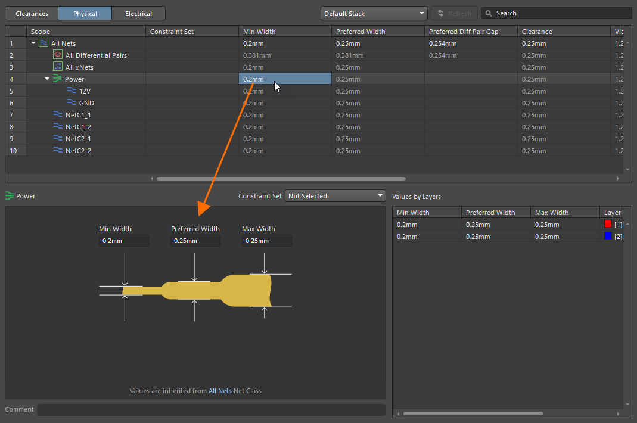
Task: Click the red layer 1 color swatch
Action: coord(608,224)
